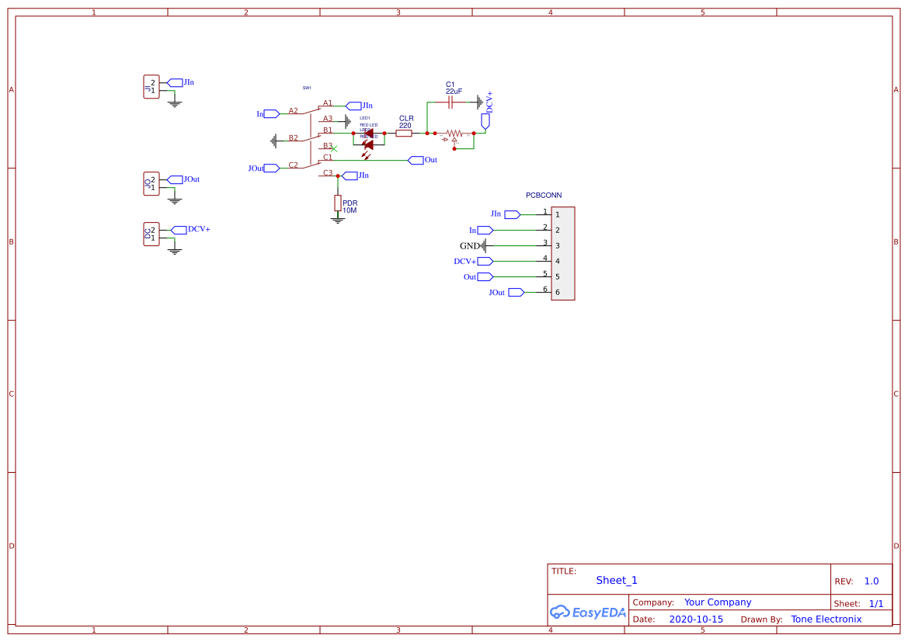Select the C1 22uF capacitor symbol
908x642 pixels.
click(x=450, y=102)
